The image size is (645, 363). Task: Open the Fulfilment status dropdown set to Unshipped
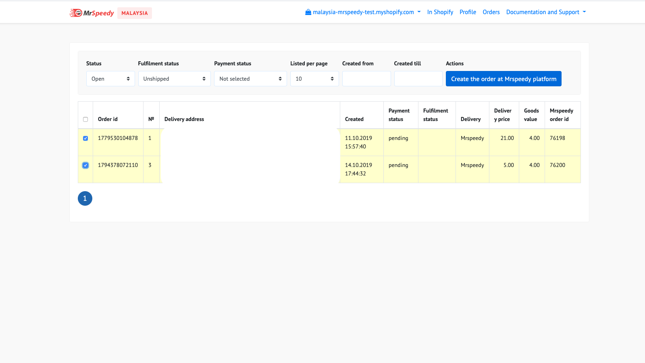pos(175,79)
